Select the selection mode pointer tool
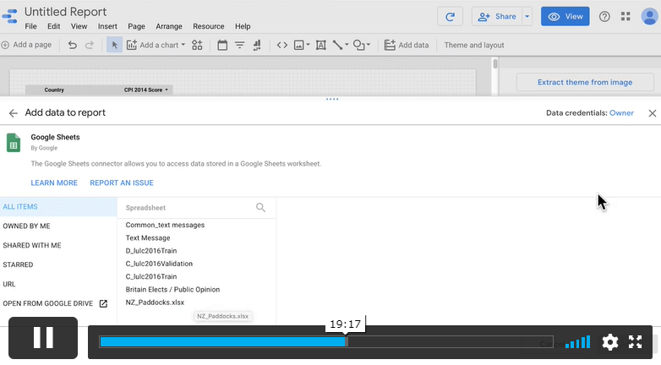Screen dimensions: 661x365 pyautogui.click(x=114, y=45)
